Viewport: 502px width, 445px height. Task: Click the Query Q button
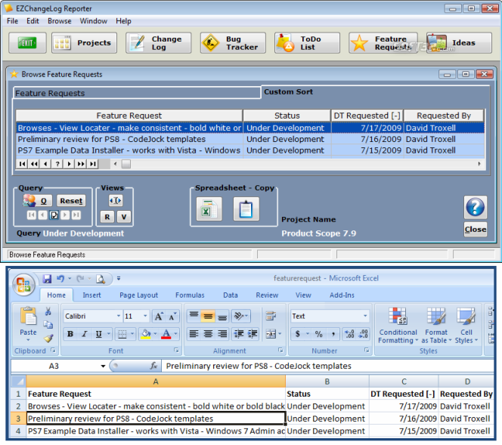tap(37, 201)
